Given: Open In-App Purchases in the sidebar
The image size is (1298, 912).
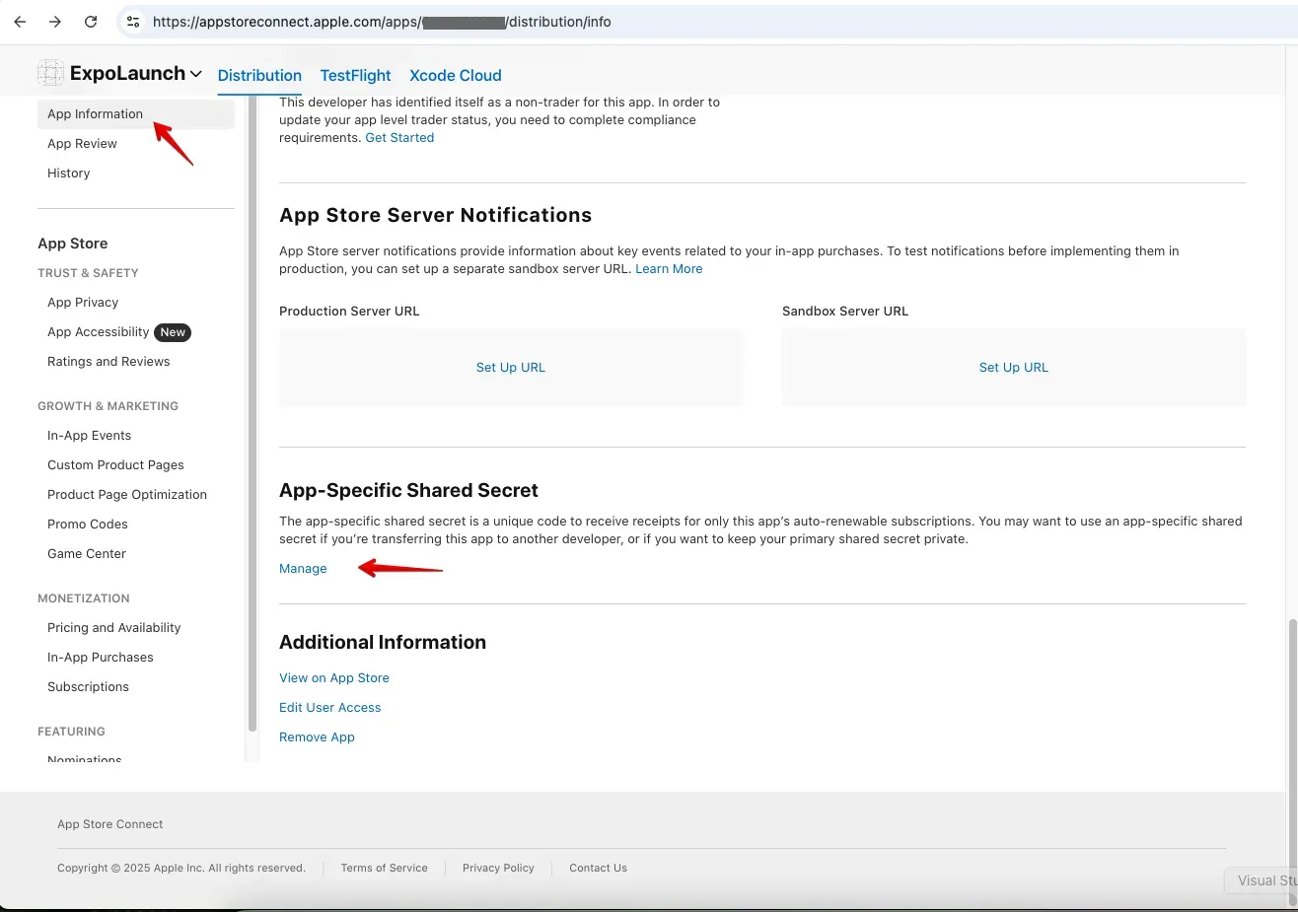Looking at the screenshot, I should point(101,658).
